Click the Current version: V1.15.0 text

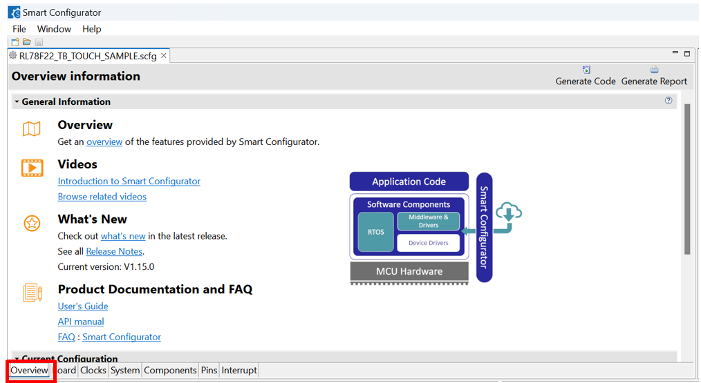(x=106, y=267)
